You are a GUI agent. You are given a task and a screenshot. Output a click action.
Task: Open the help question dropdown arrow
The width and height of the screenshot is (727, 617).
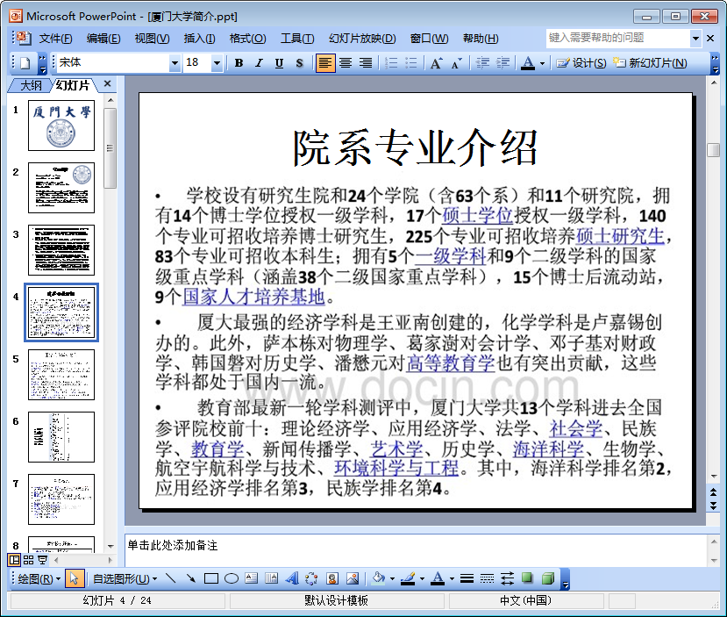pos(695,38)
